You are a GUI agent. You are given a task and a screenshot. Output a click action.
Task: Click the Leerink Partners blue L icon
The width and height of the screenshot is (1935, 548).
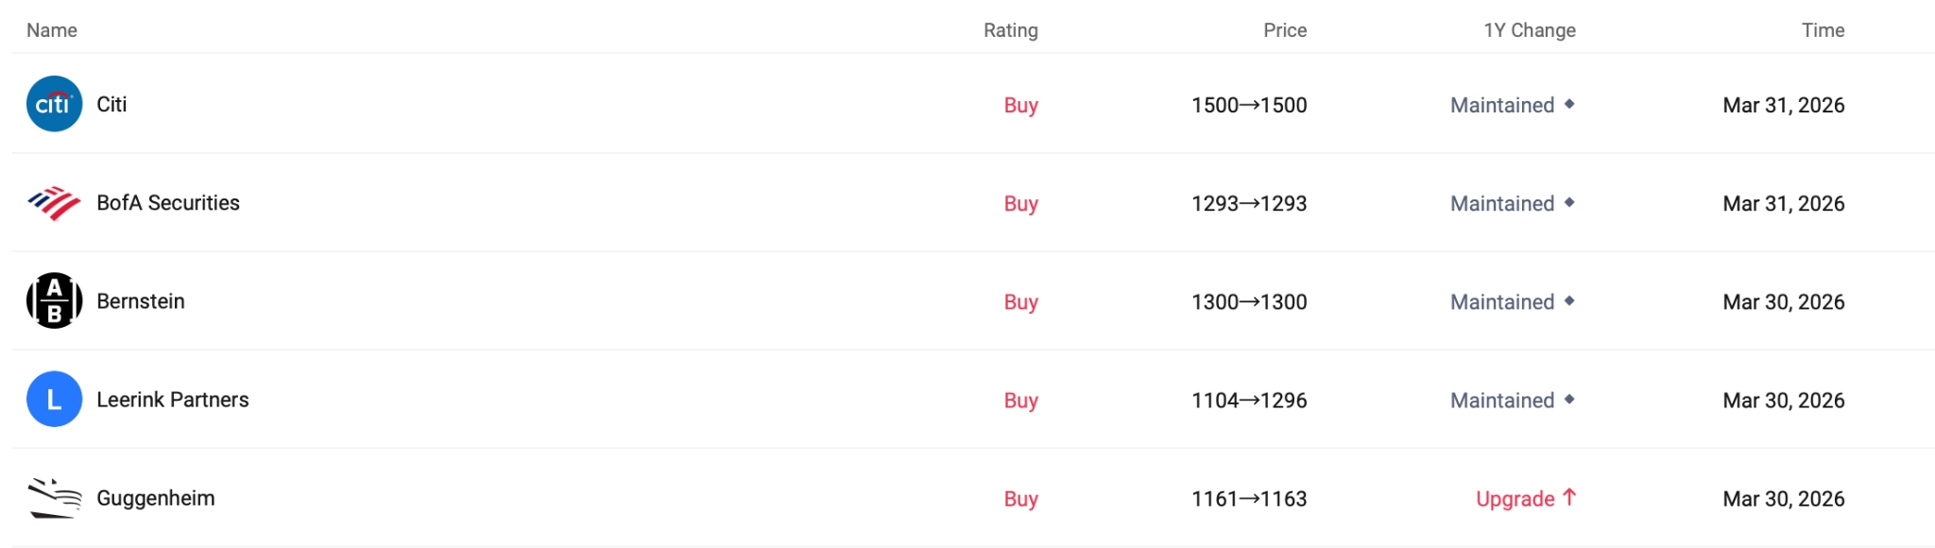pos(54,399)
